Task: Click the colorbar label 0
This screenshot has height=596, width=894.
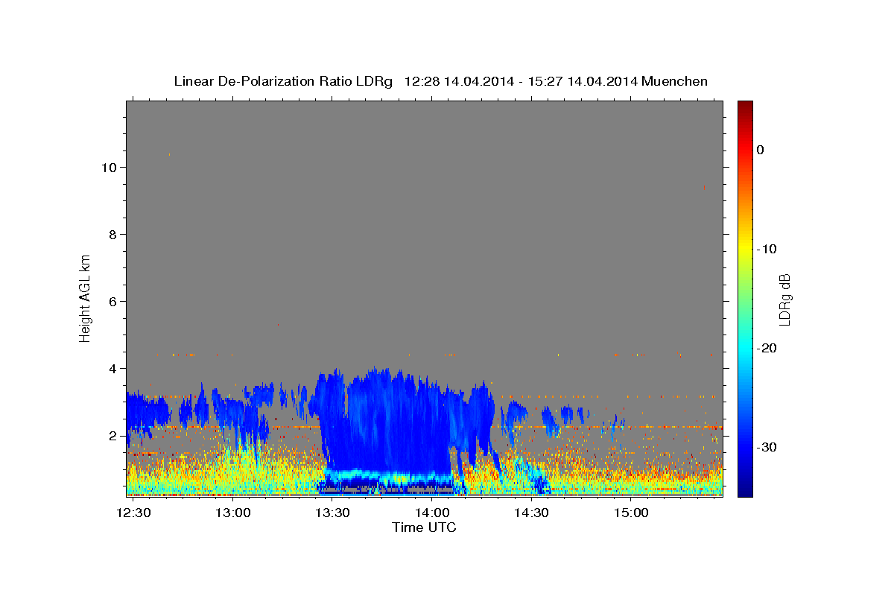Action: [x=761, y=150]
